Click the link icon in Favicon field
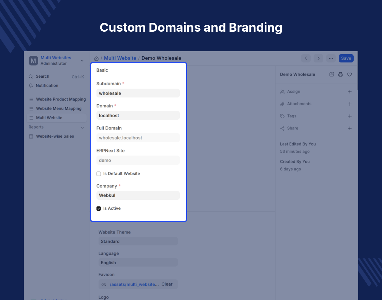This screenshot has width=382, height=300. click(x=104, y=284)
